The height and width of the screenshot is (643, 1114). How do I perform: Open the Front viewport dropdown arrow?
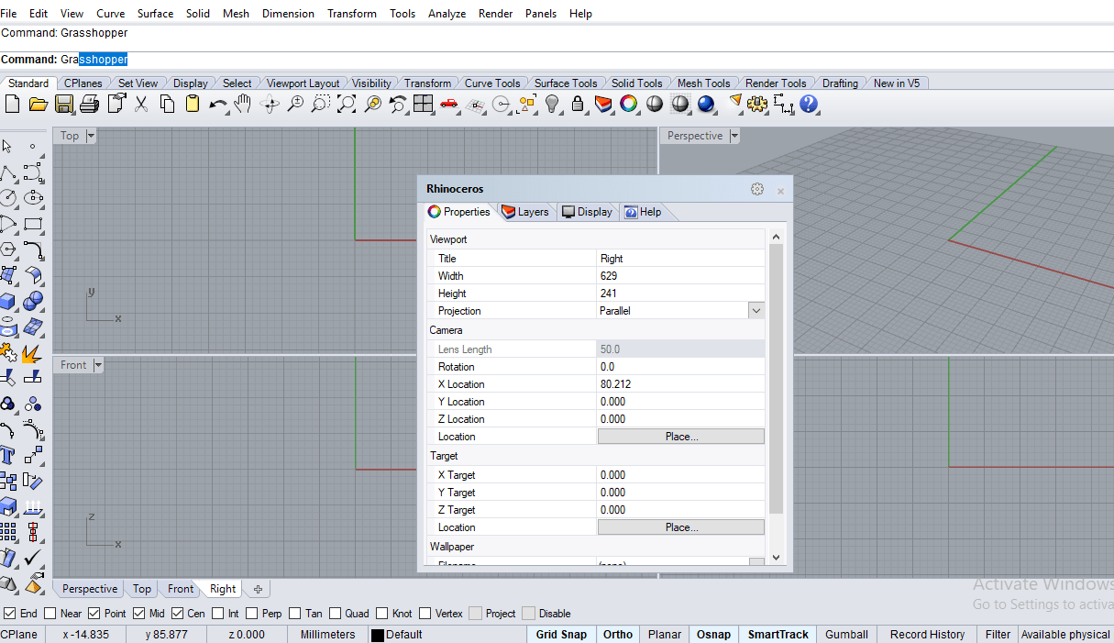98,365
